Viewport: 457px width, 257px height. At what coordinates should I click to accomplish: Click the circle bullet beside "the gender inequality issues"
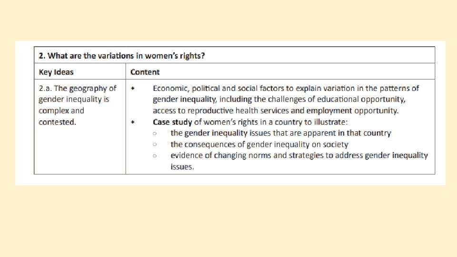click(x=155, y=133)
